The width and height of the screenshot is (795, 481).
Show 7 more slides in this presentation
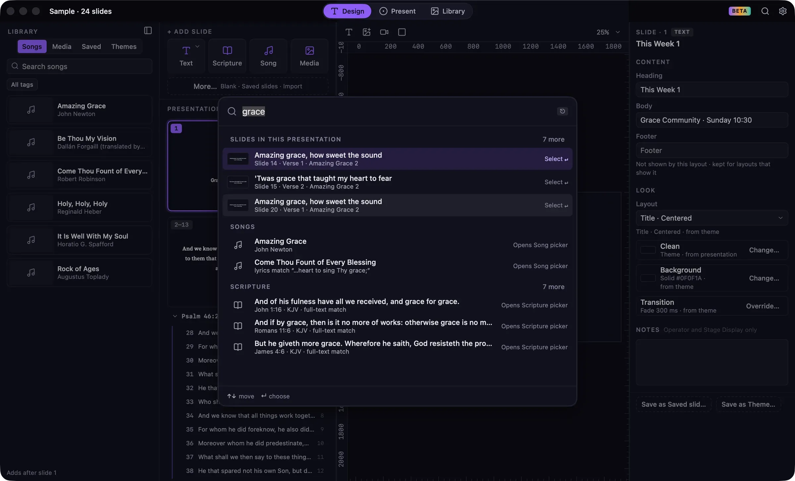pyautogui.click(x=553, y=139)
